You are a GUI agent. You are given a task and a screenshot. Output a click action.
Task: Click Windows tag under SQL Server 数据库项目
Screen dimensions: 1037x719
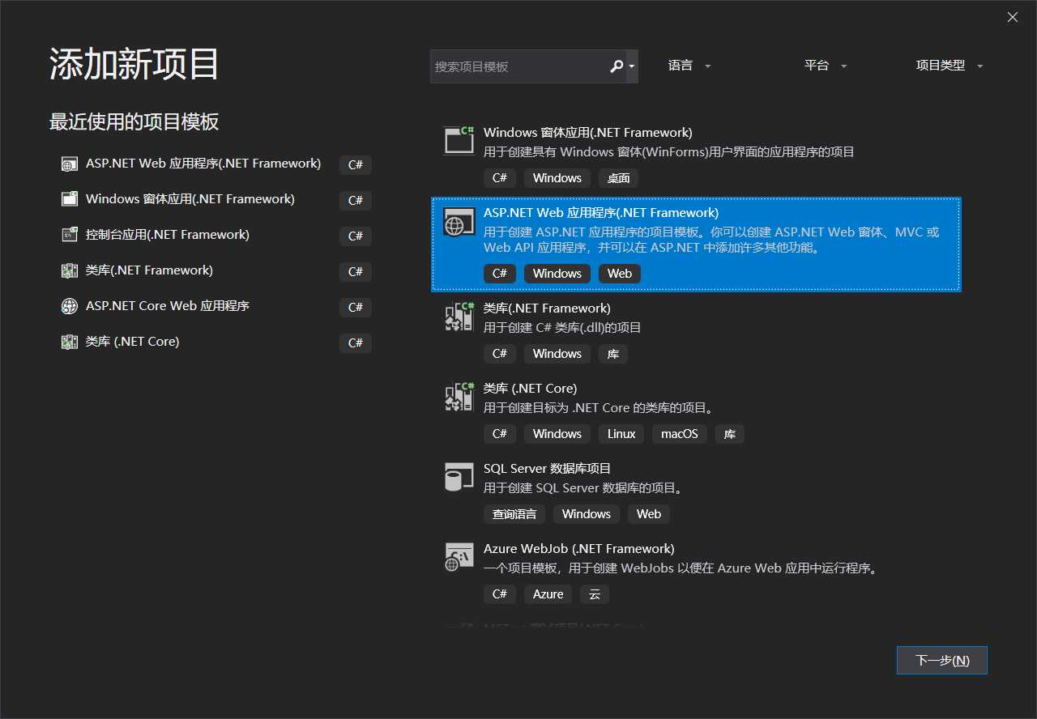point(587,514)
